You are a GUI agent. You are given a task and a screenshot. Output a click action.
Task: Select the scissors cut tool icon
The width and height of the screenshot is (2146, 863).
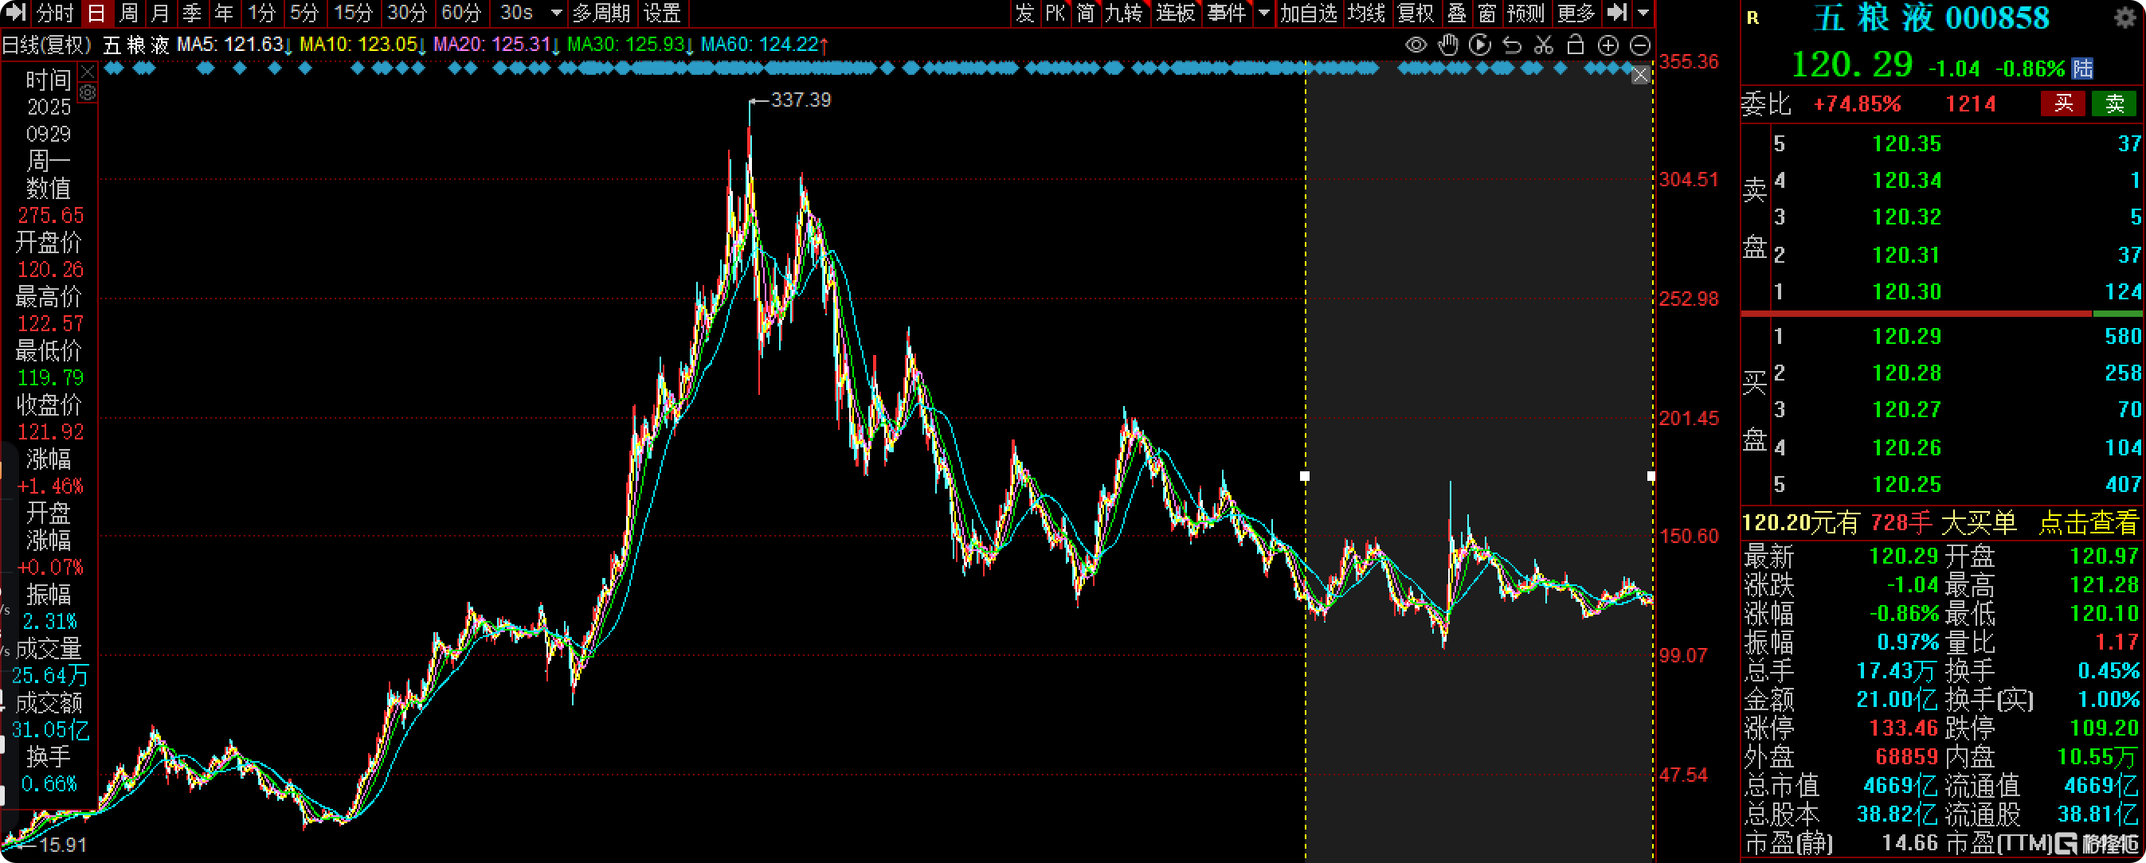coord(1544,45)
